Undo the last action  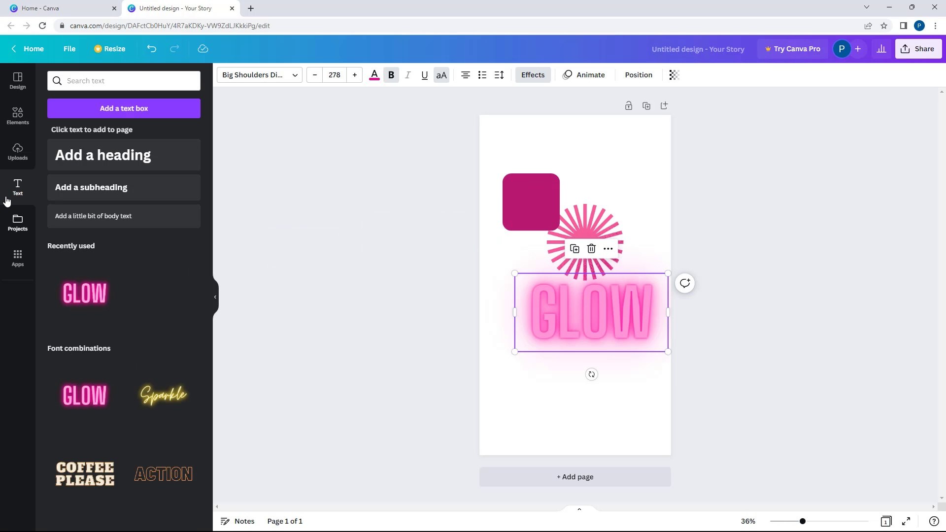pyautogui.click(x=151, y=49)
